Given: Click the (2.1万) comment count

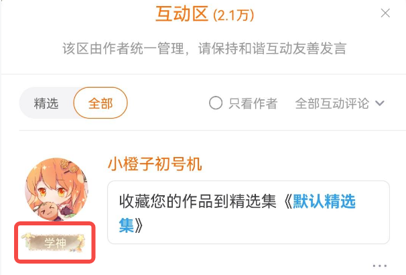Looking at the screenshot, I should (x=234, y=15).
